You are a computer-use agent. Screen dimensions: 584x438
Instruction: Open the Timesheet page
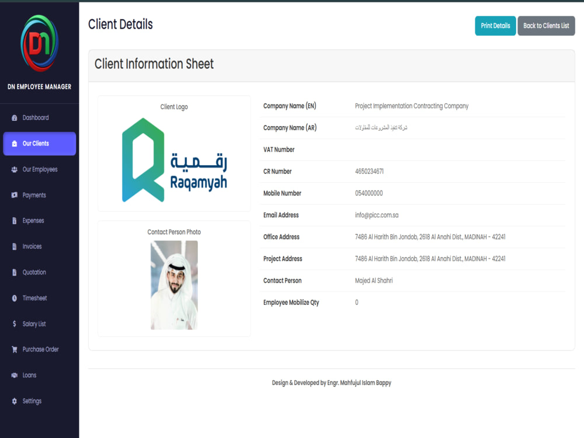point(40,298)
